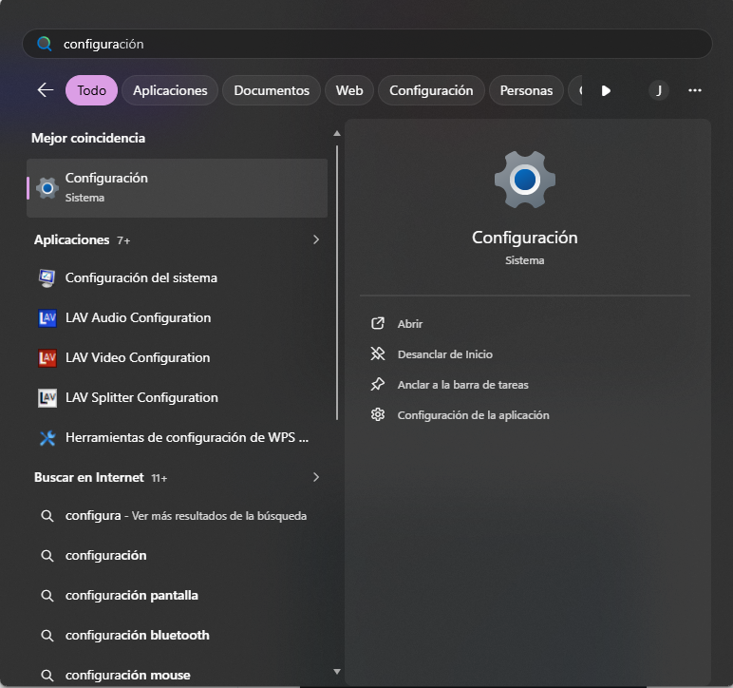The height and width of the screenshot is (688, 733).
Task: Click the search icon beside 'configuración bluetooth'
Action: pos(47,636)
